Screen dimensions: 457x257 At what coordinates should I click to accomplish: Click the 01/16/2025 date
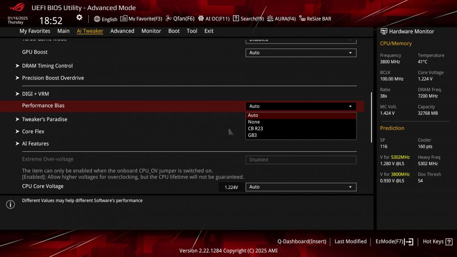click(x=18, y=18)
